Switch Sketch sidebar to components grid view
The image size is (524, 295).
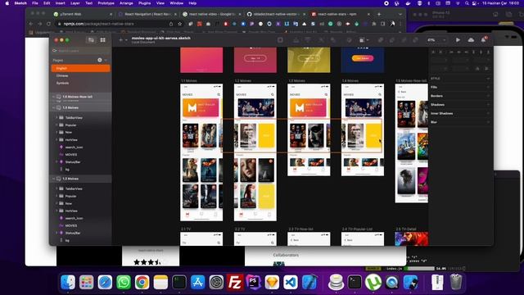[x=103, y=40]
